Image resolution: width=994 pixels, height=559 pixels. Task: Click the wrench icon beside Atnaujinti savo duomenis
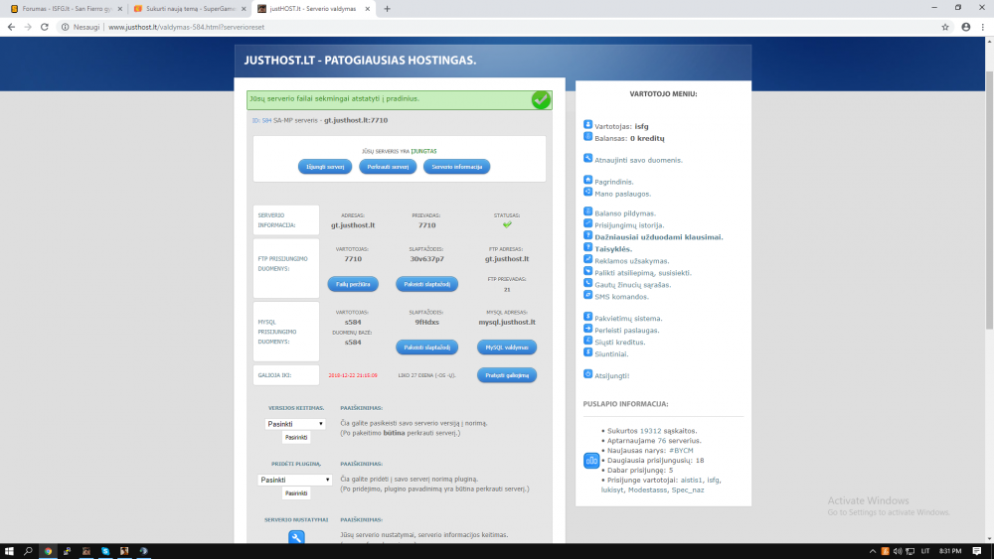point(587,158)
